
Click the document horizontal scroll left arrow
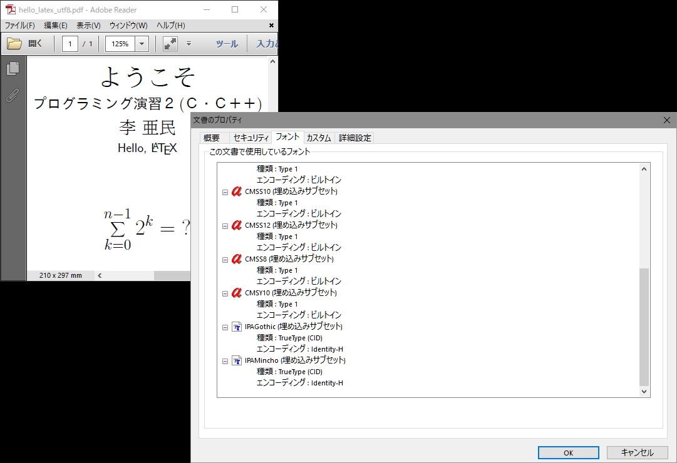coord(100,275)
